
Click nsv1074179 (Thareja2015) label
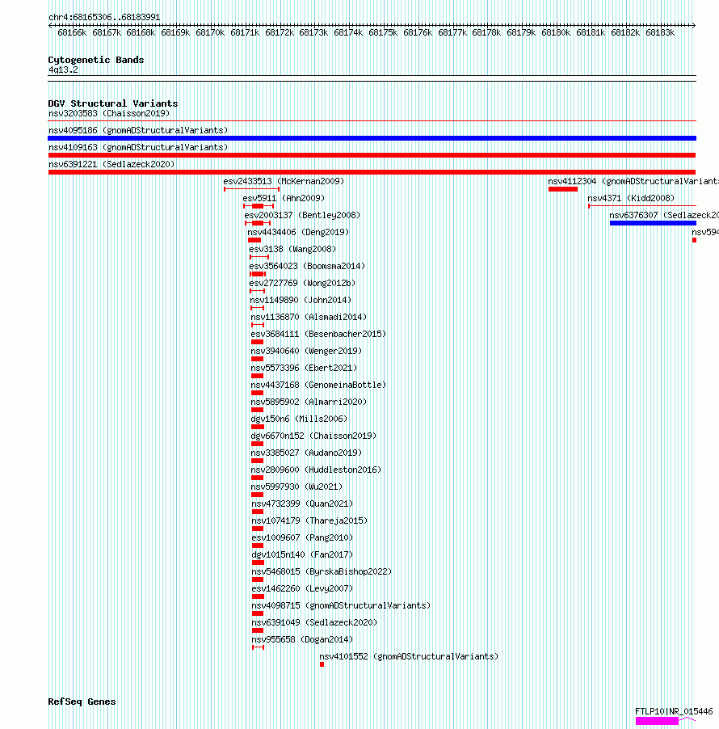point(309,520)
